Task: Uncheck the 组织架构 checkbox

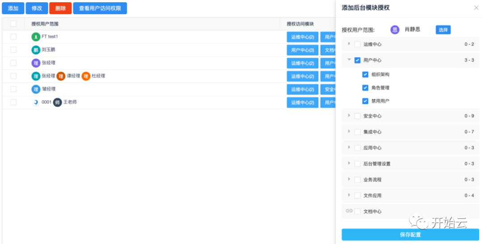Action: pyautogui.click(x=365, y=75)
